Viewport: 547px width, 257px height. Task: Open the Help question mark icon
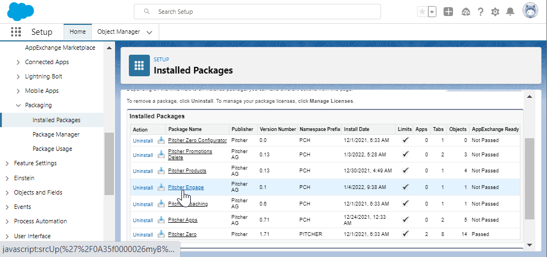(x=480, y=12)
